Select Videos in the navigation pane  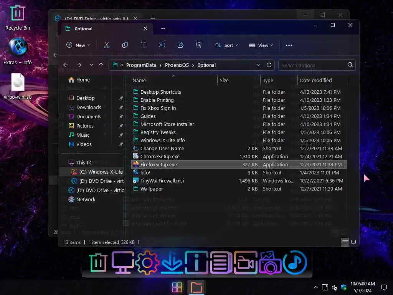[x=84, y=144]
